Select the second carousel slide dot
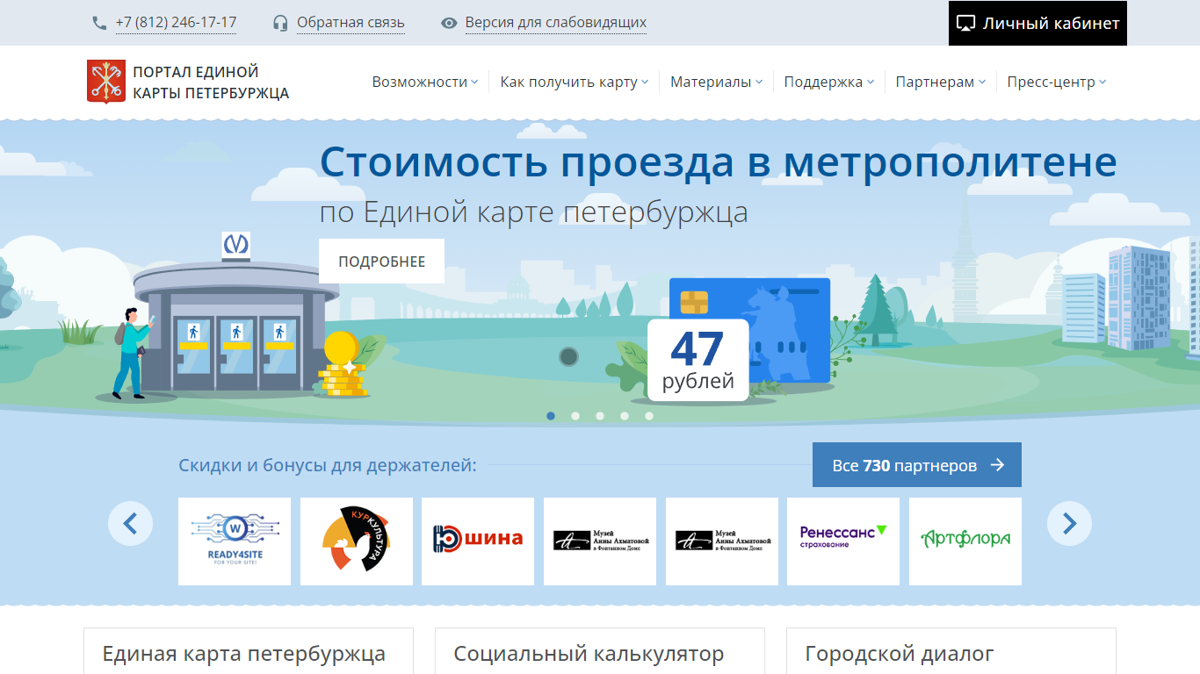The height and width of the screenshot is (674, 1200). (x=575, y=416)
